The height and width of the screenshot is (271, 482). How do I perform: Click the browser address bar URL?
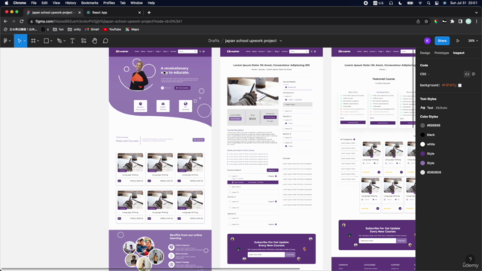pyautogui.click(x=108, y=22)
